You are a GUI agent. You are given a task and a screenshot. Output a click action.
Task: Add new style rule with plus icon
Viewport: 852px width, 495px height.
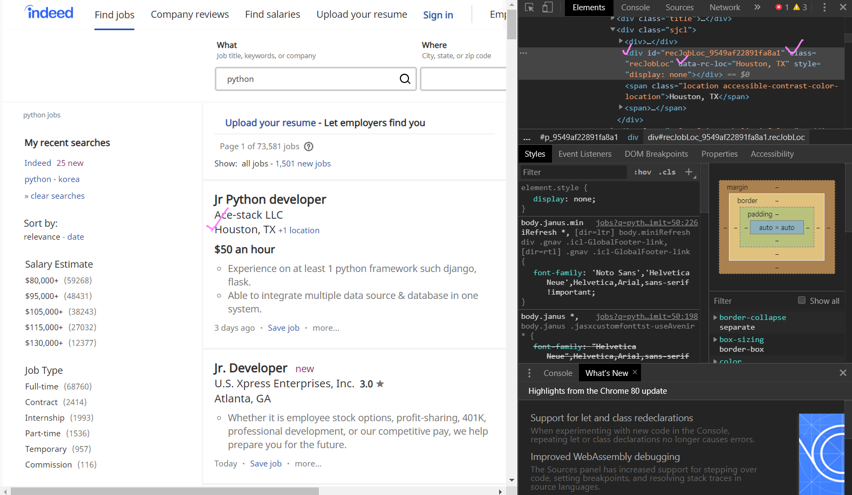pyautogui.click(x=689, y=172)
